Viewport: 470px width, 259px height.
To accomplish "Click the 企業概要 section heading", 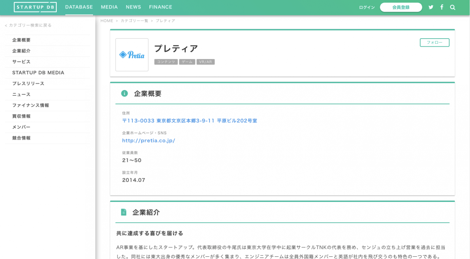I will (148, 94).
